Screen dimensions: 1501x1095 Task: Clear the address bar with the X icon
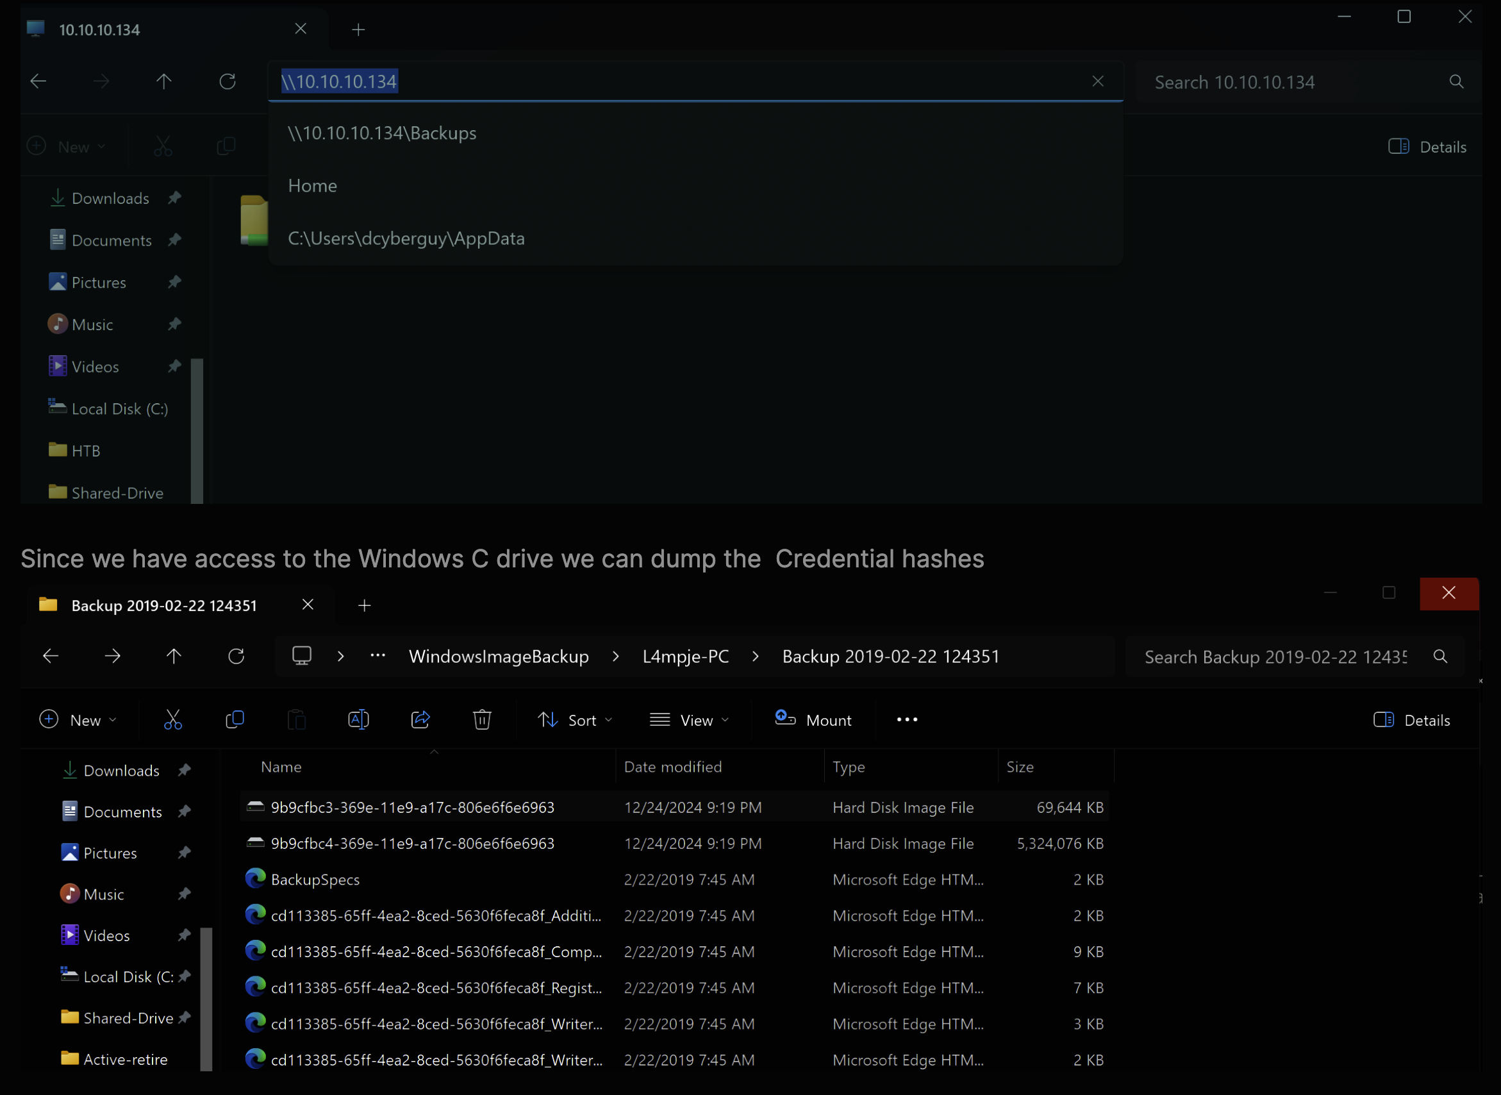[x=1097, y=81]
